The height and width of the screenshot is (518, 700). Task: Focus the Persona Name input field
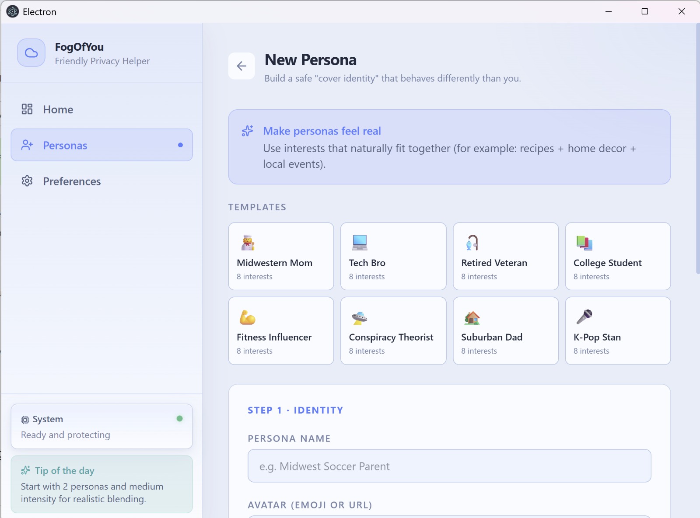[x=449, y=466]
